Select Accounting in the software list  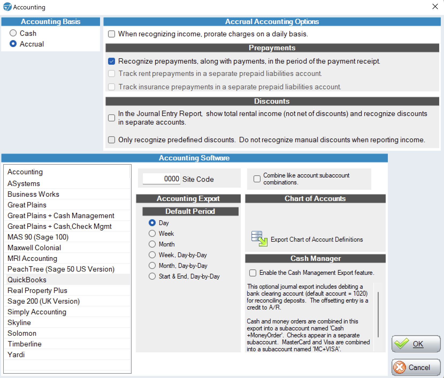[67, 172]
